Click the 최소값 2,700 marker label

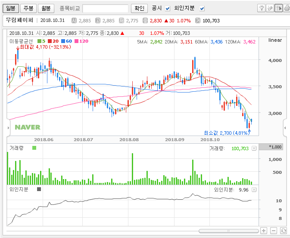pos(227,133)
